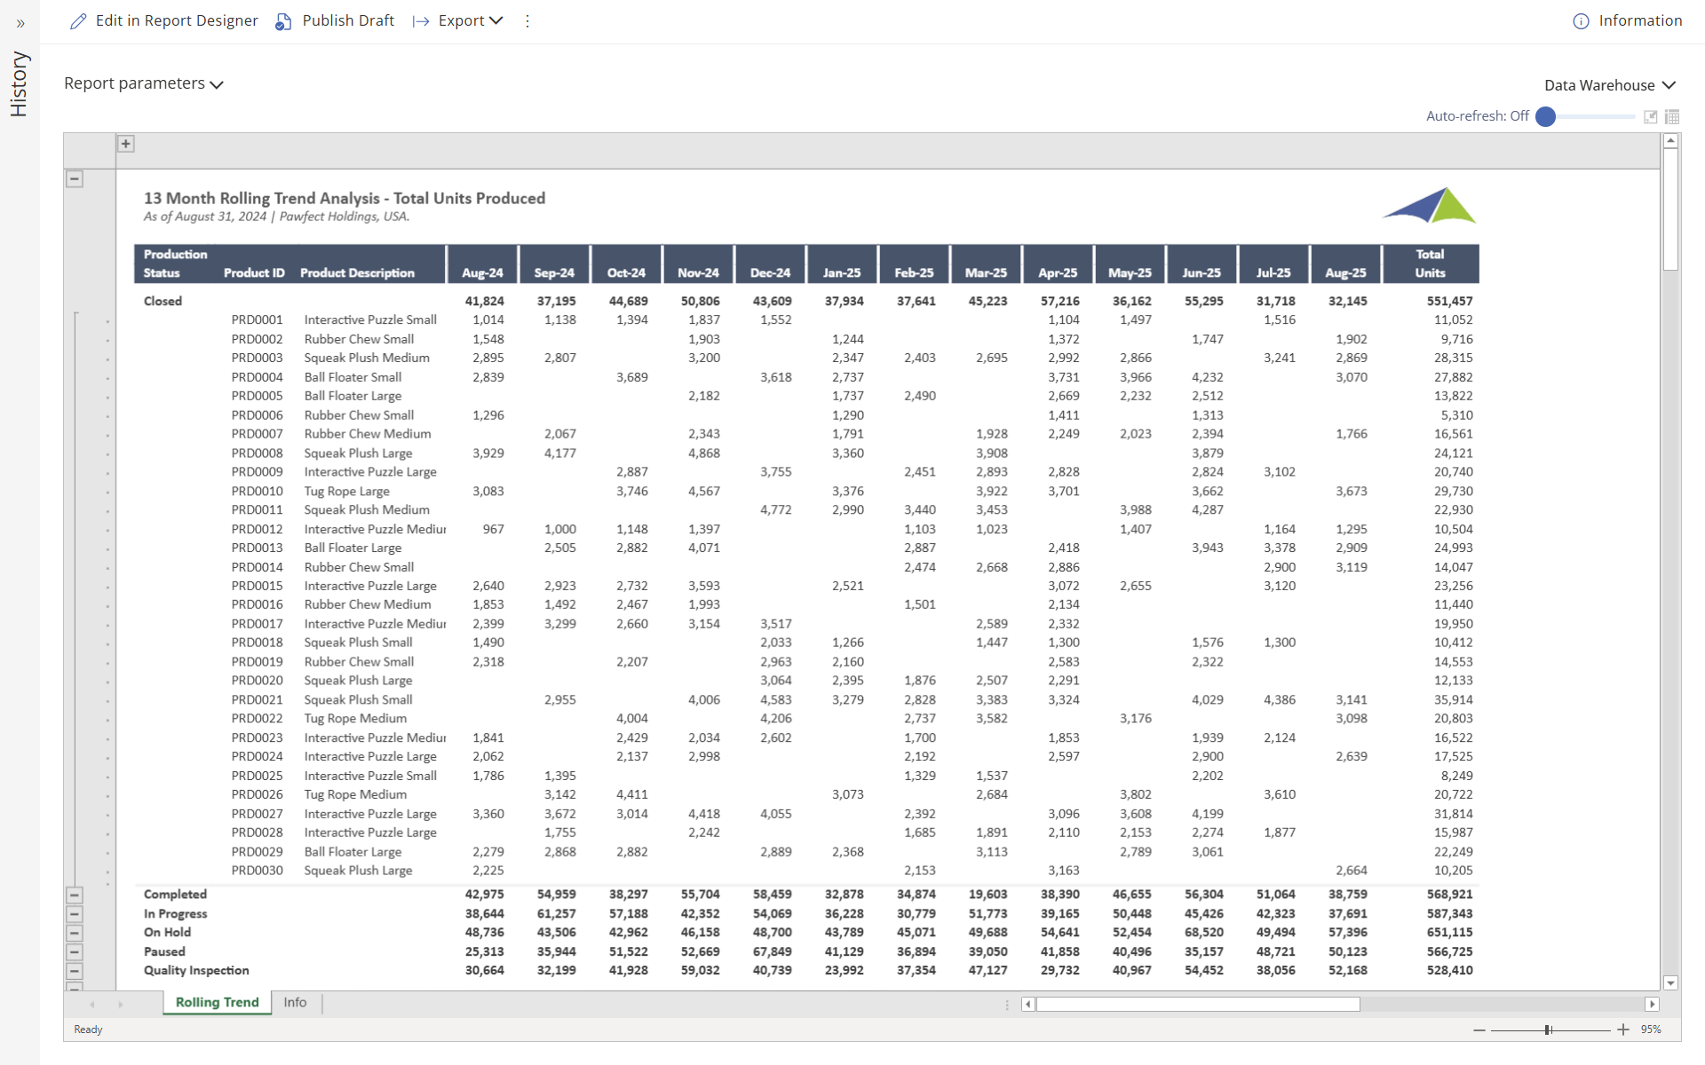Open the more options vertical ellipsis

click(x=527, y=21)
